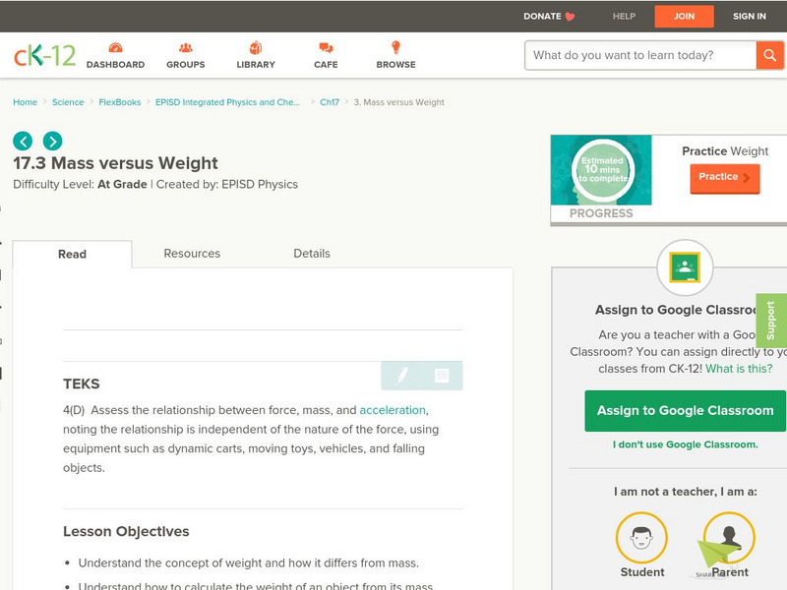Click the Assign to Google Classroom button
The height and width of the screenshot is (590, 787).
[x=685, y=410]
